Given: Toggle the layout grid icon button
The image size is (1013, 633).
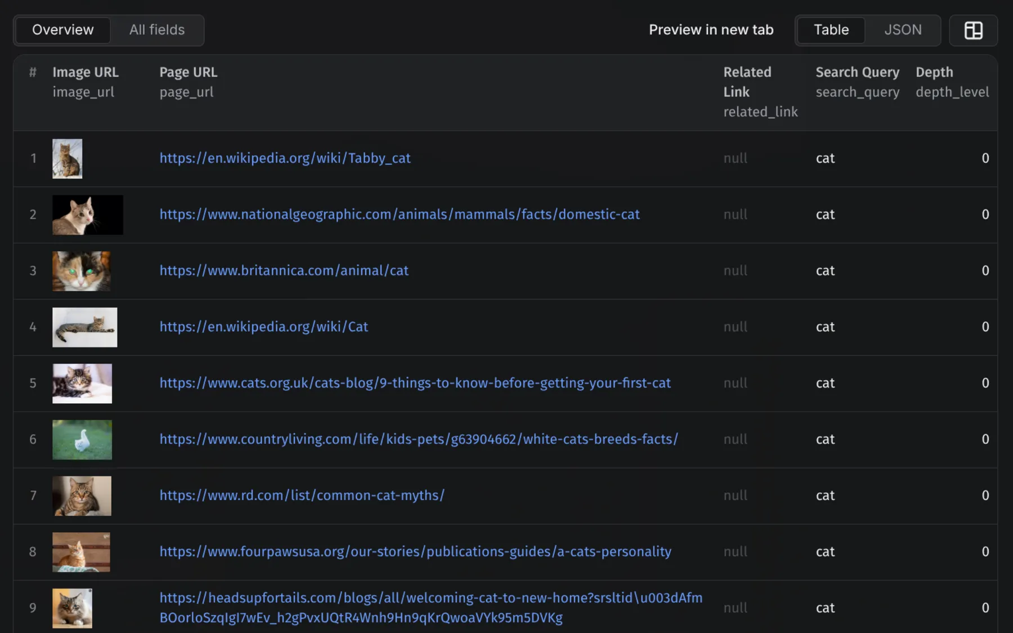Looking at the screenshot, I should pos(973,30).
